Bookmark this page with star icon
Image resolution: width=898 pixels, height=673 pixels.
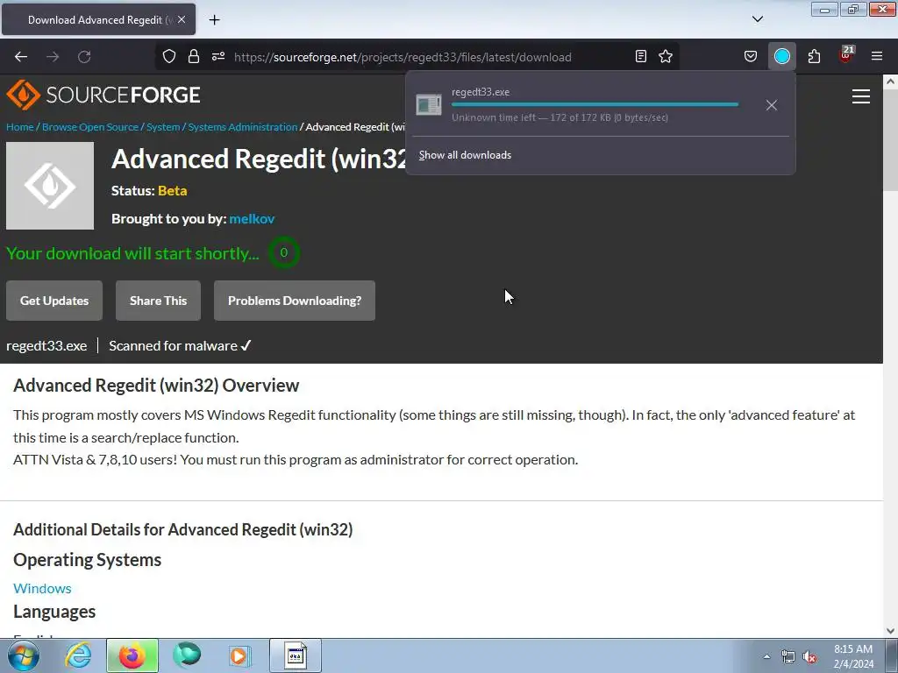tap(666, 57)
